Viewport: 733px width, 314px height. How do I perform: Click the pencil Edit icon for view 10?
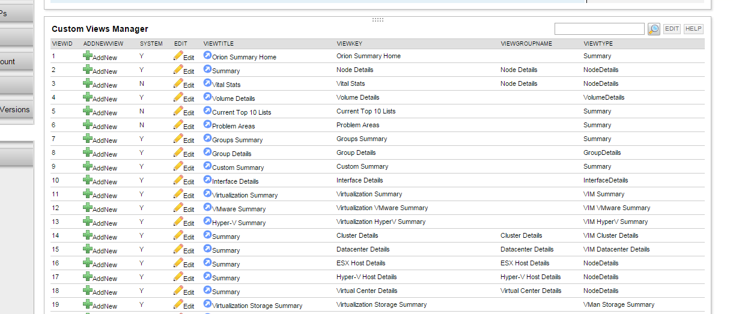click(178, 180)
